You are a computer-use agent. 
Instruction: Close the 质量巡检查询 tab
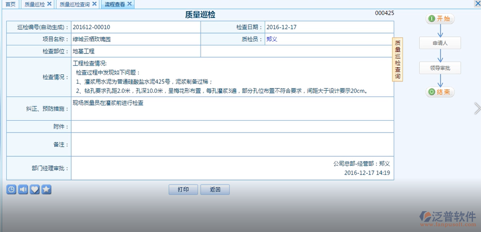[94, 4]
